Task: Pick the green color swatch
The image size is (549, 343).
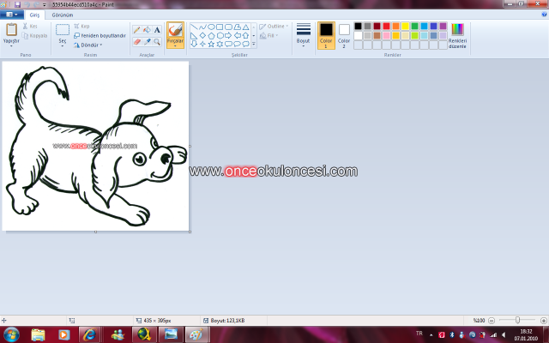Action: (x=415, y=27)
